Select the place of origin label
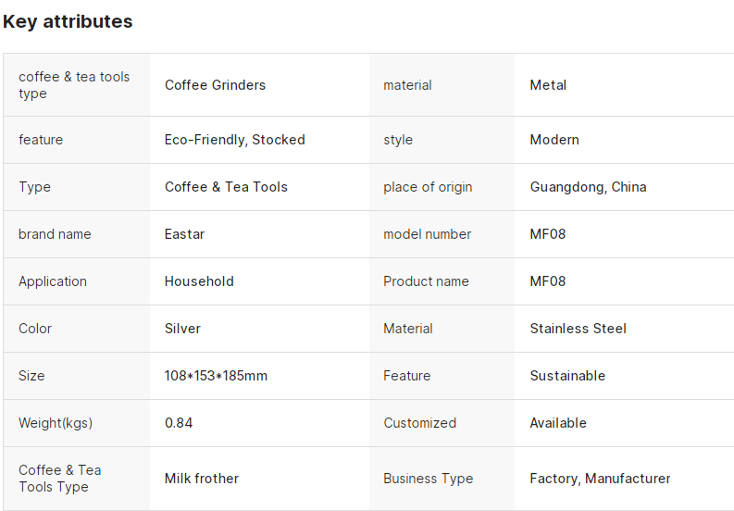 pyautogui.click(x=428, y=187)
